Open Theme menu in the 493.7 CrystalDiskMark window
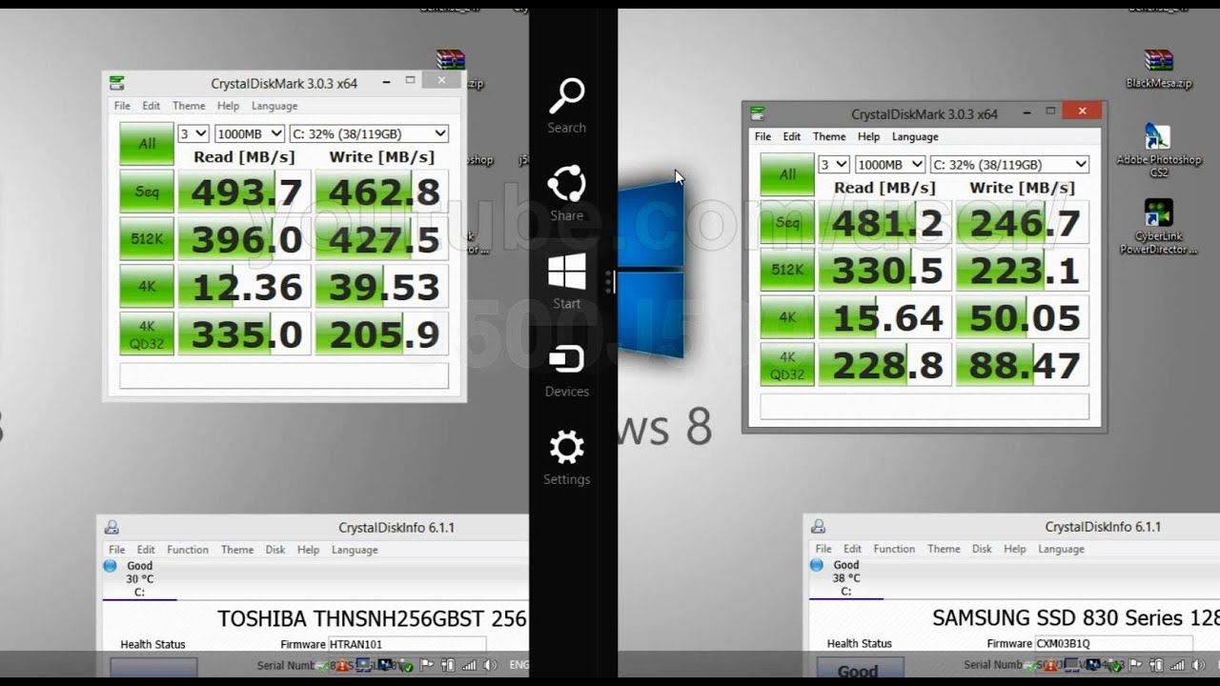 click(189, 106)
